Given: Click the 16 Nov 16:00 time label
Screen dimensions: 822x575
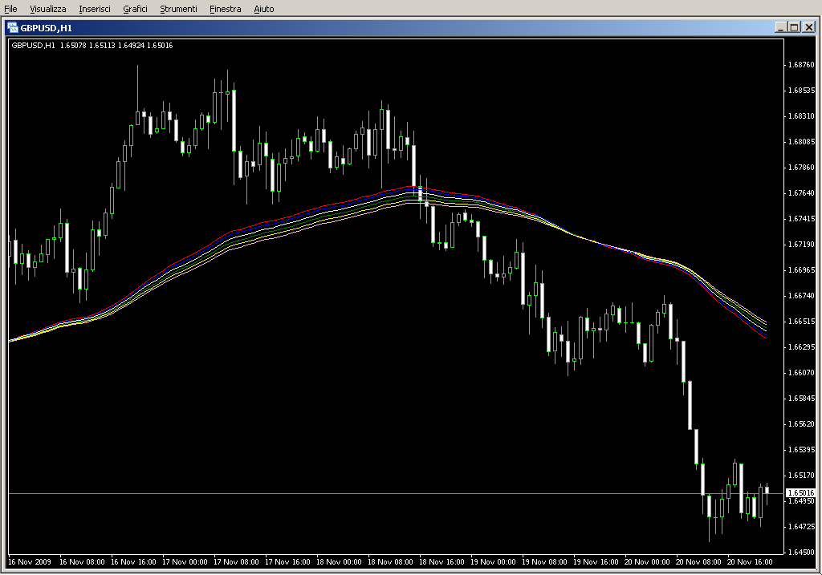Looking at the screenshot, I should coord(133,562).
